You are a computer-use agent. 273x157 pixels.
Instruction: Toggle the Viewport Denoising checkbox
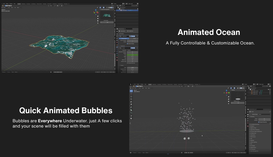click(x=259, y=122)
